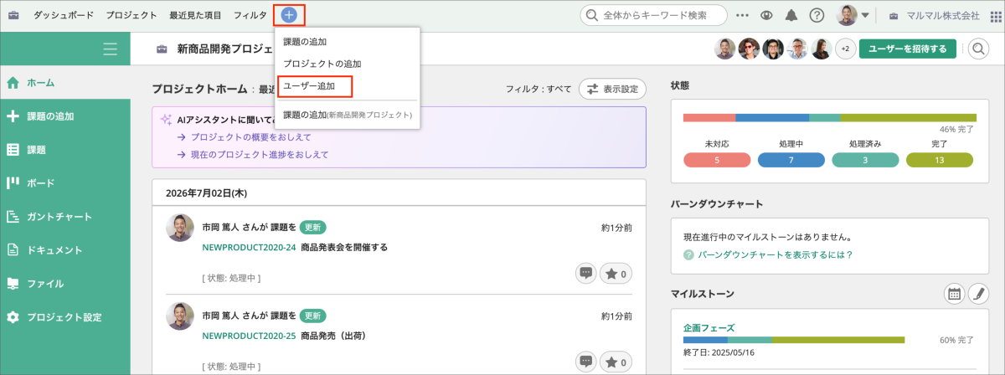Open 課題の追加 in sidebar

(65, 116)
